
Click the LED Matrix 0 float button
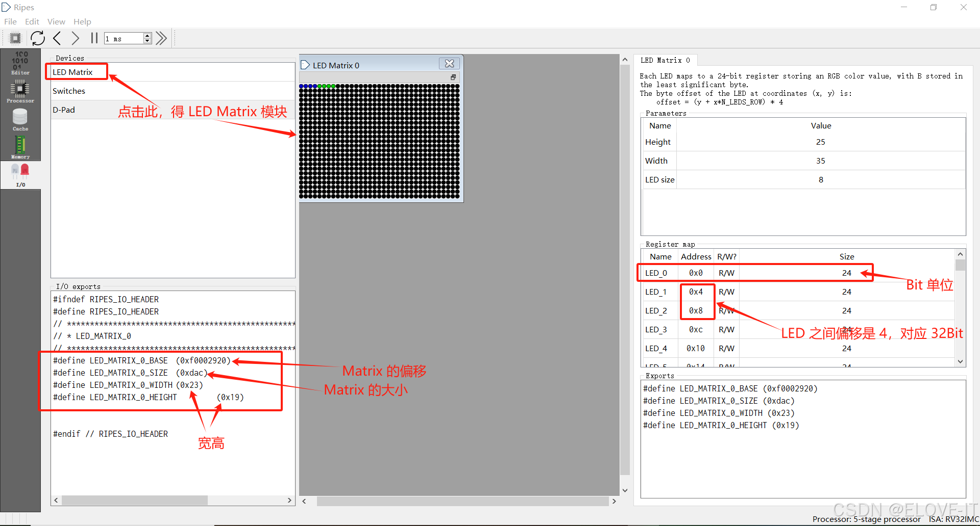point(453,77)
